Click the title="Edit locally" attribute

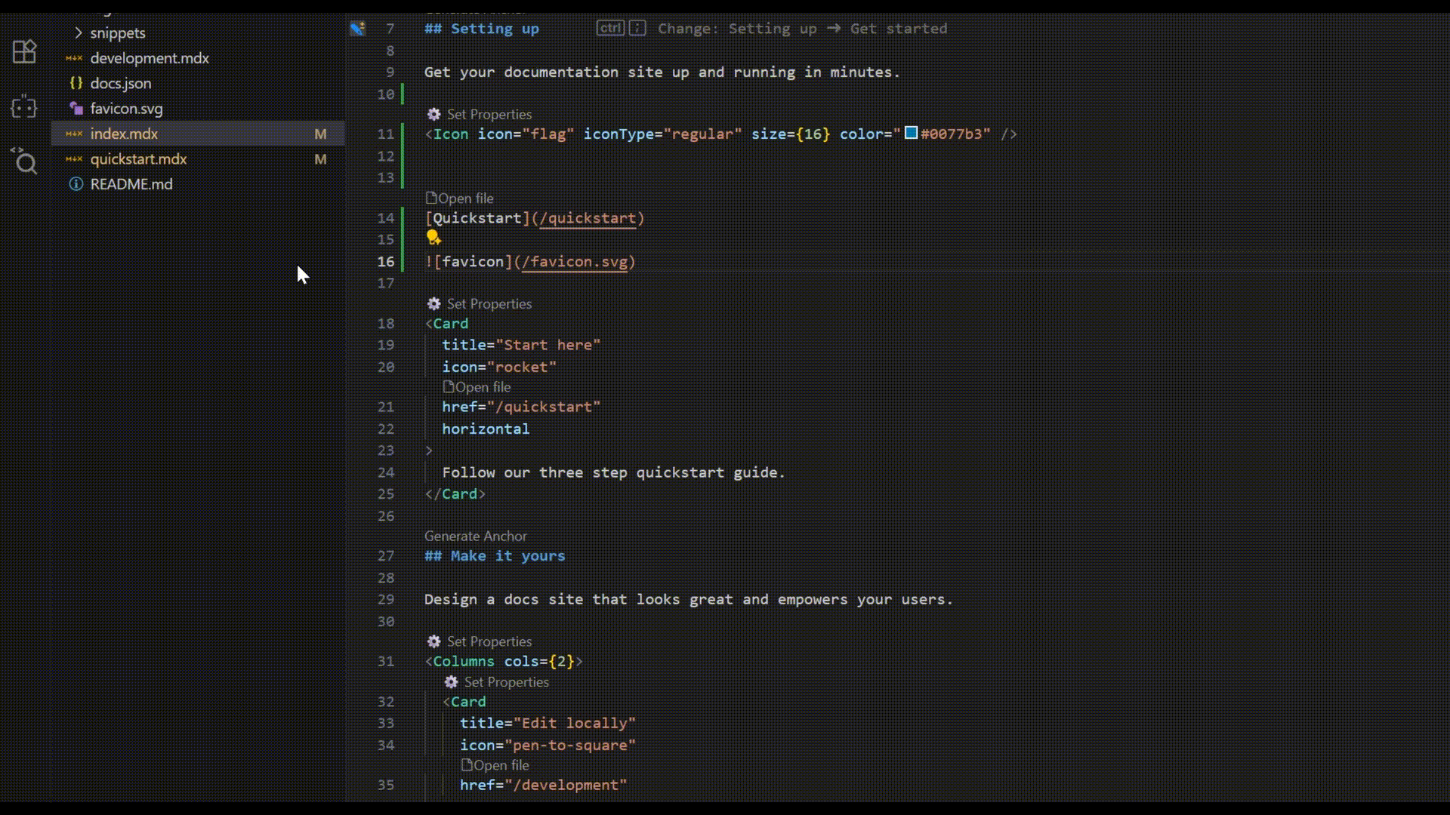click(x=548, y=723)
